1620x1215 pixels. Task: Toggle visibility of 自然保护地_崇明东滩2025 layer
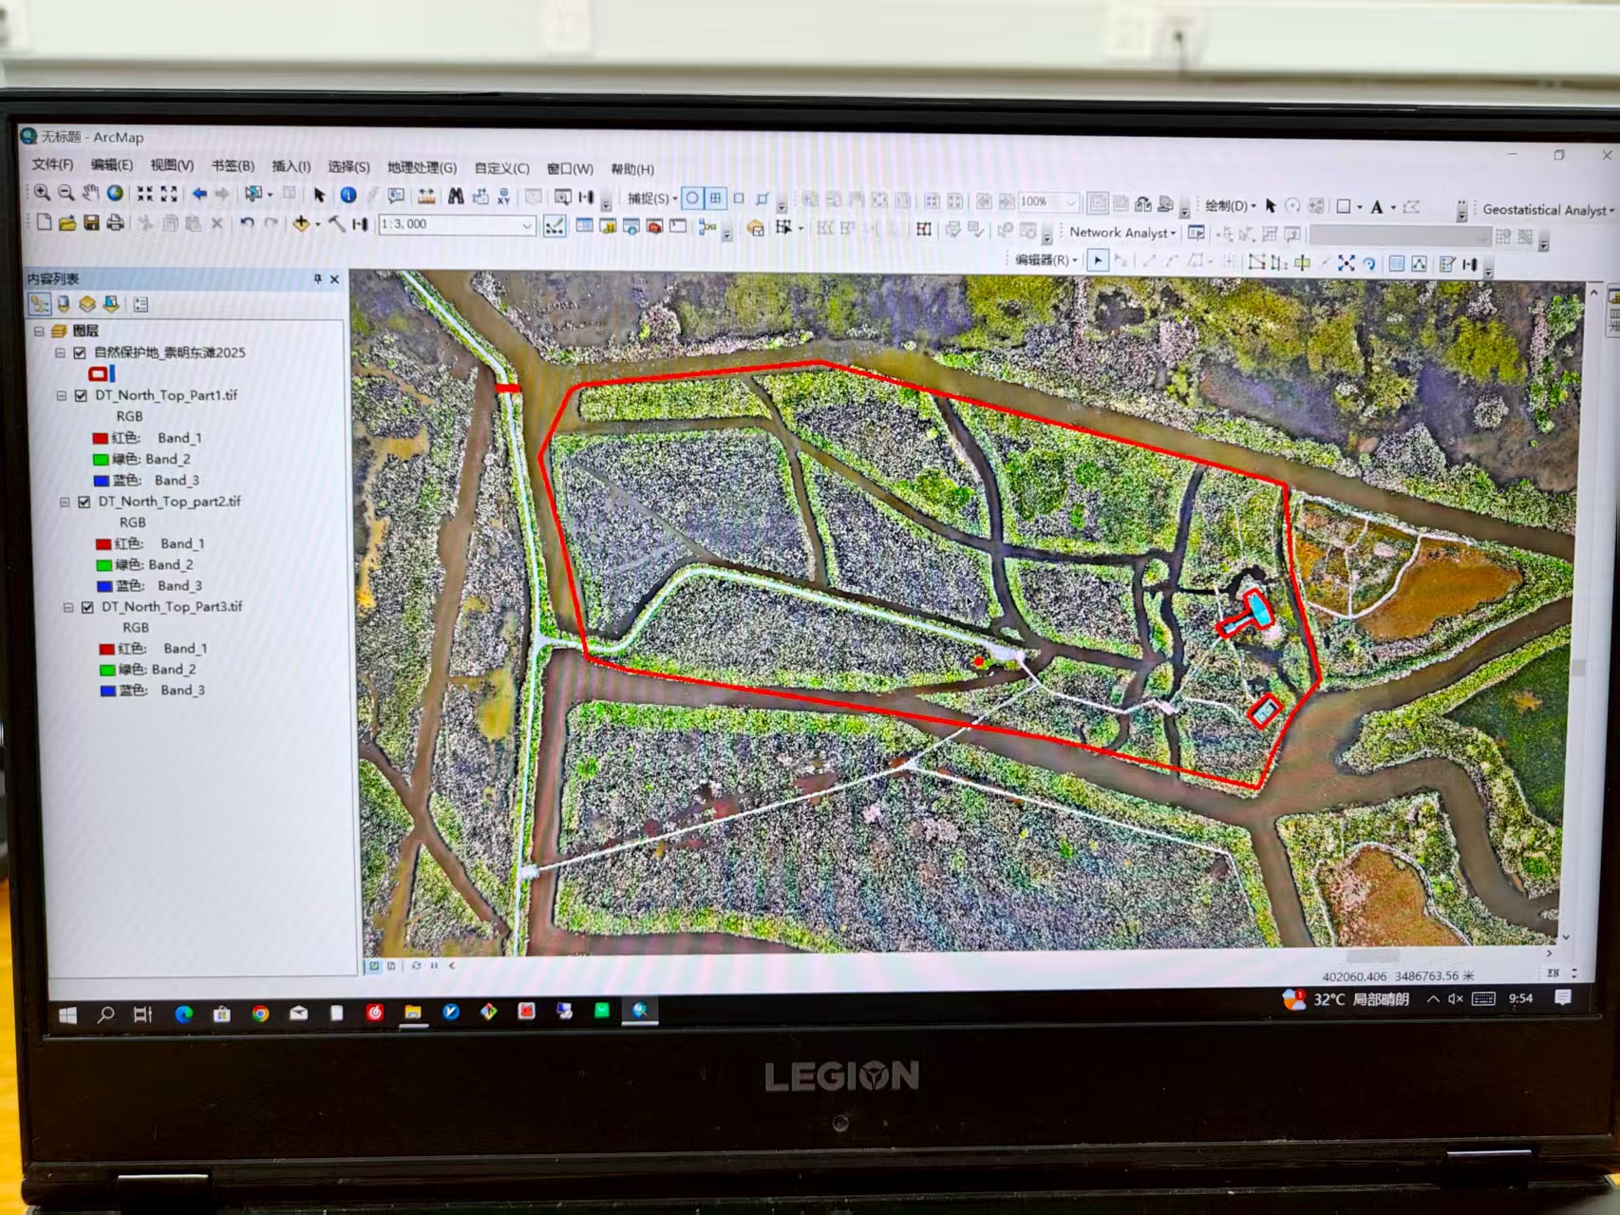coord(81,351)
